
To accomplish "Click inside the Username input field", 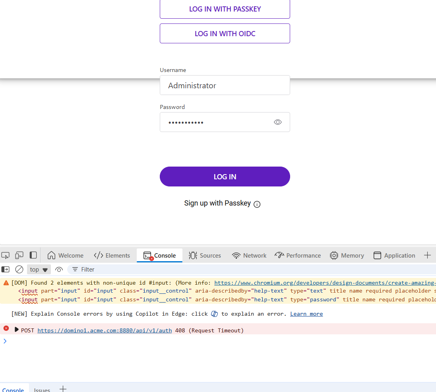I will (225, 85).
